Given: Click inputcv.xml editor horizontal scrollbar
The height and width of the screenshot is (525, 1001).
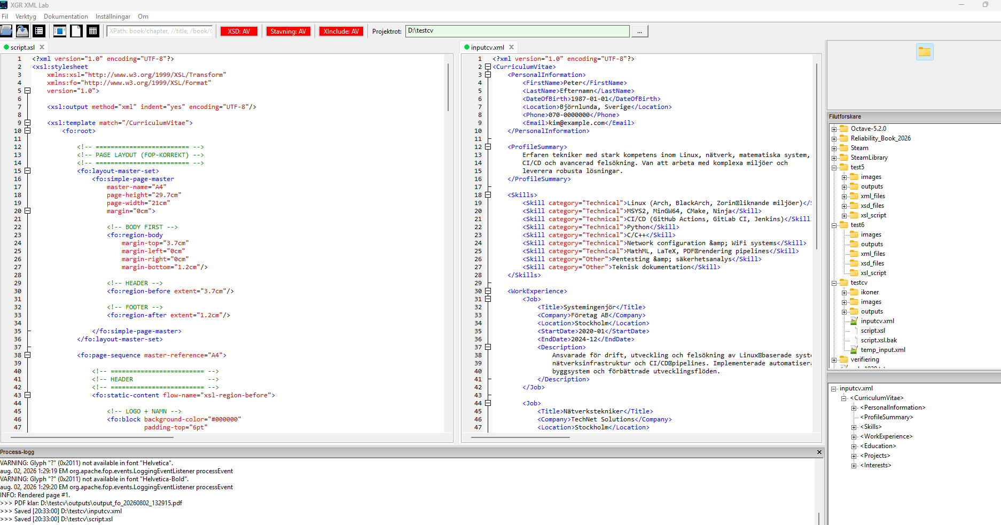Looking at the screenshot, I should [521, 437].
